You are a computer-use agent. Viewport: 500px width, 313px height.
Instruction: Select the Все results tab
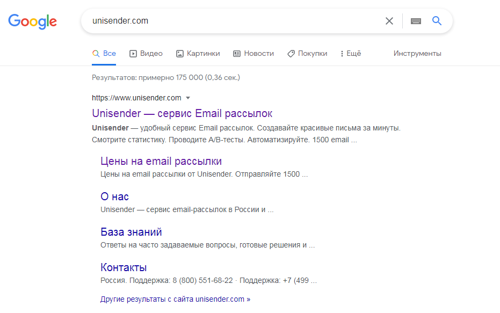click(x=104, y=54)
